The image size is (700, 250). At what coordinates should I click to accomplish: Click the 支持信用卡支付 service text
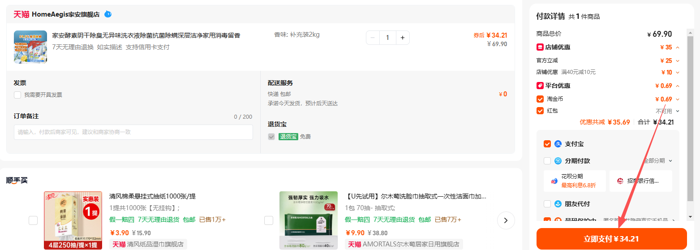click(147, 47)
